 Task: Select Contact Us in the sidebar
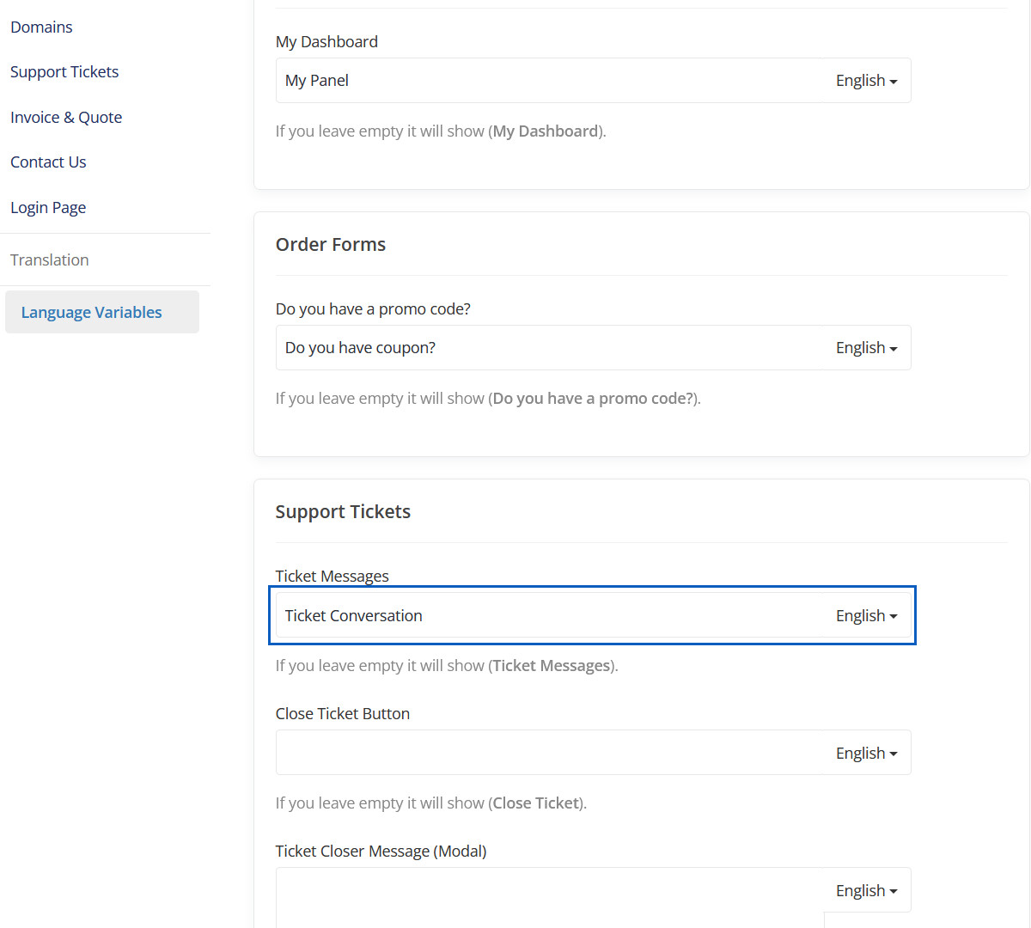48,162
